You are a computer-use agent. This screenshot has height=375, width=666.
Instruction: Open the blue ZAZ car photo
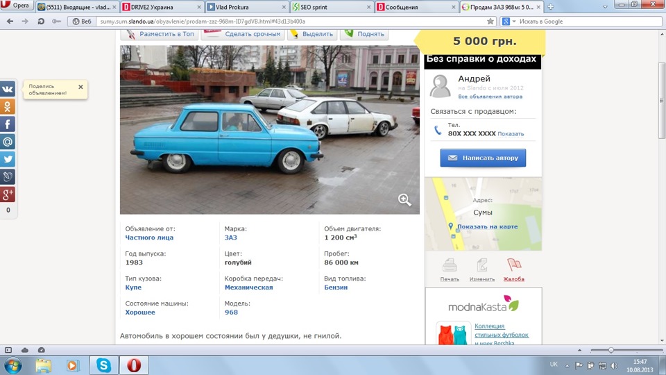coord(269,130)
